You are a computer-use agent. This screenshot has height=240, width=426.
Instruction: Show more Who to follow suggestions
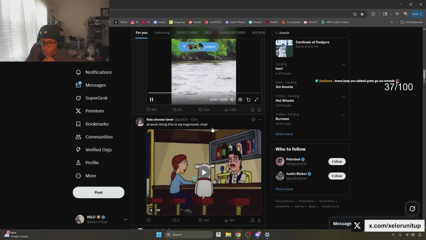tap(284, 189)
